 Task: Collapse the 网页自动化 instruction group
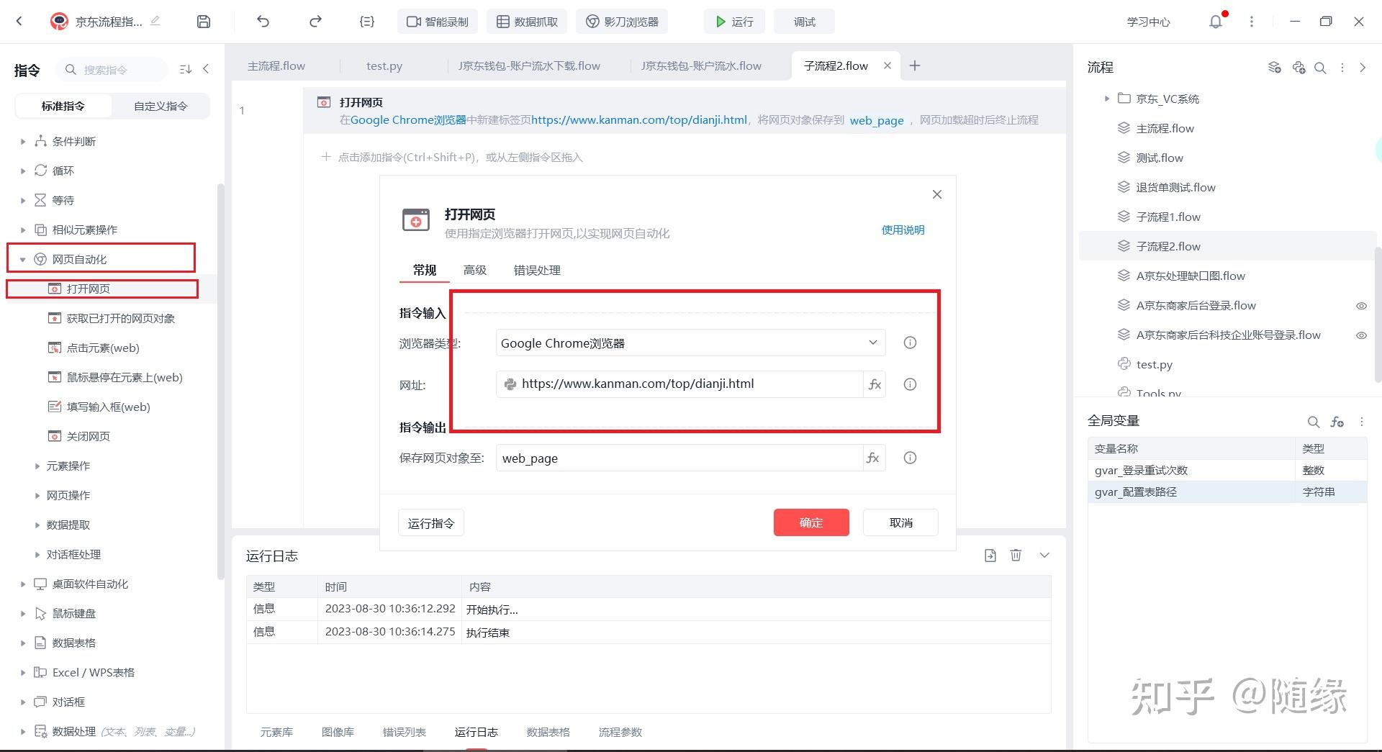click(22, 258)
